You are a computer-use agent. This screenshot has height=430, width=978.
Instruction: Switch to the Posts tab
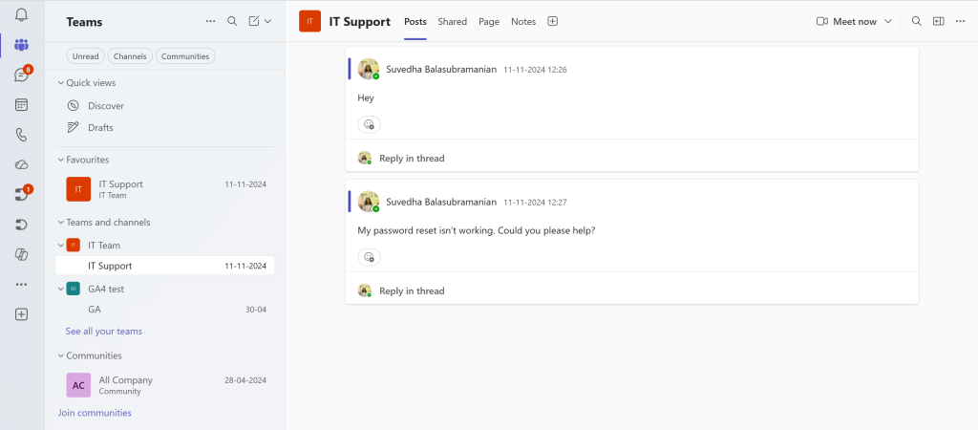pos(415,21)
